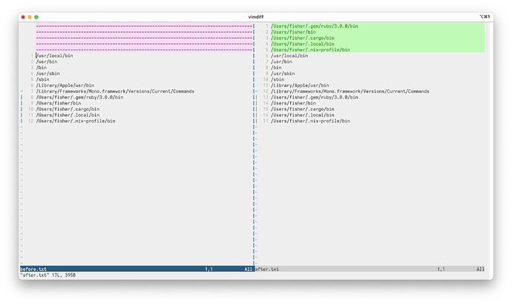Click green added line 3 .cargo/bin in after.txt
Image resolution: width=512 pixels, height=304 pixels.
coord(303,38)
